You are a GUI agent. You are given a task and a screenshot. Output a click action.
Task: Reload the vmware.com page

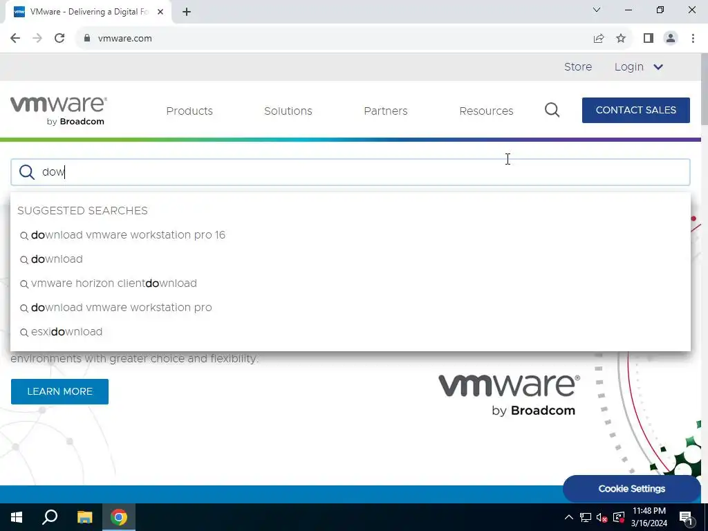(x=59, y=39)
